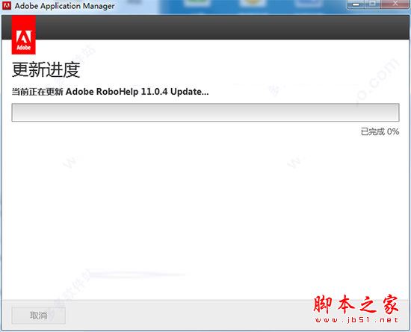This screenshot has width=411, height=332.
Task: Click the 脚本之家 red watermark logo
Action: click(x=356, y=304)
